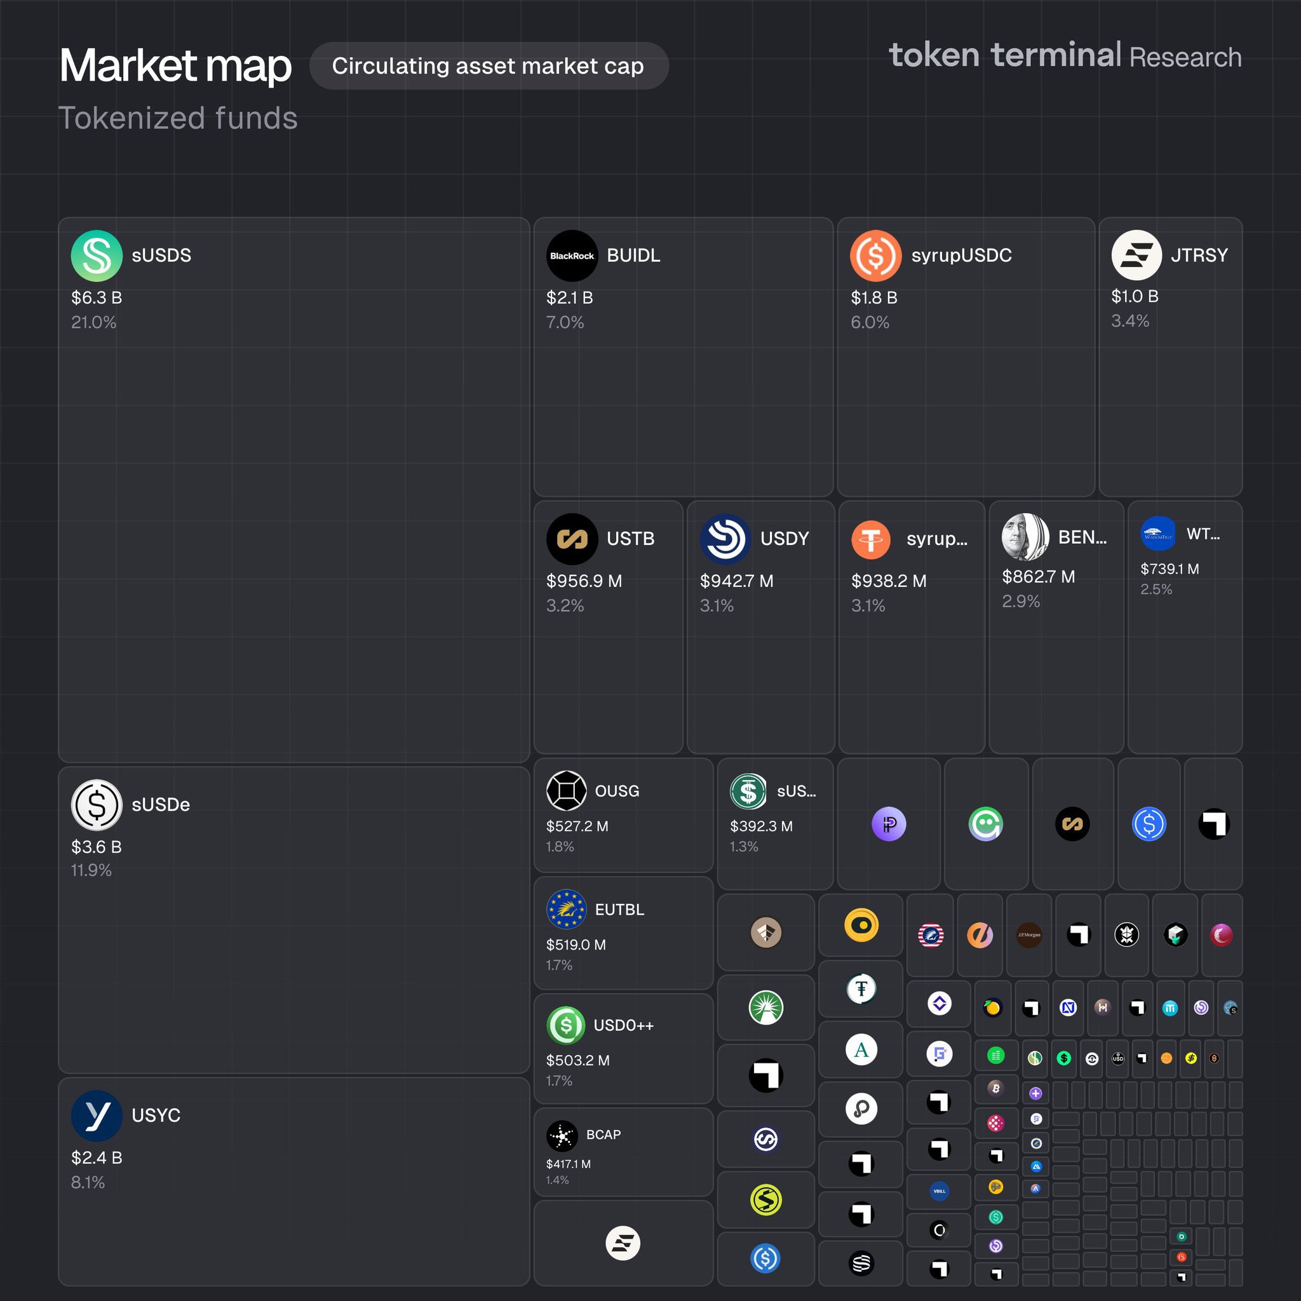The height and width of the screenshot is (1301, 1301).
Task: Click the JTRSY logo icon
Action: pyautogui.click(x=1136, y=255)
